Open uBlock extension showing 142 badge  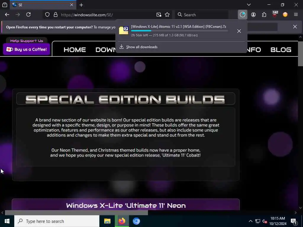point(275,14)
